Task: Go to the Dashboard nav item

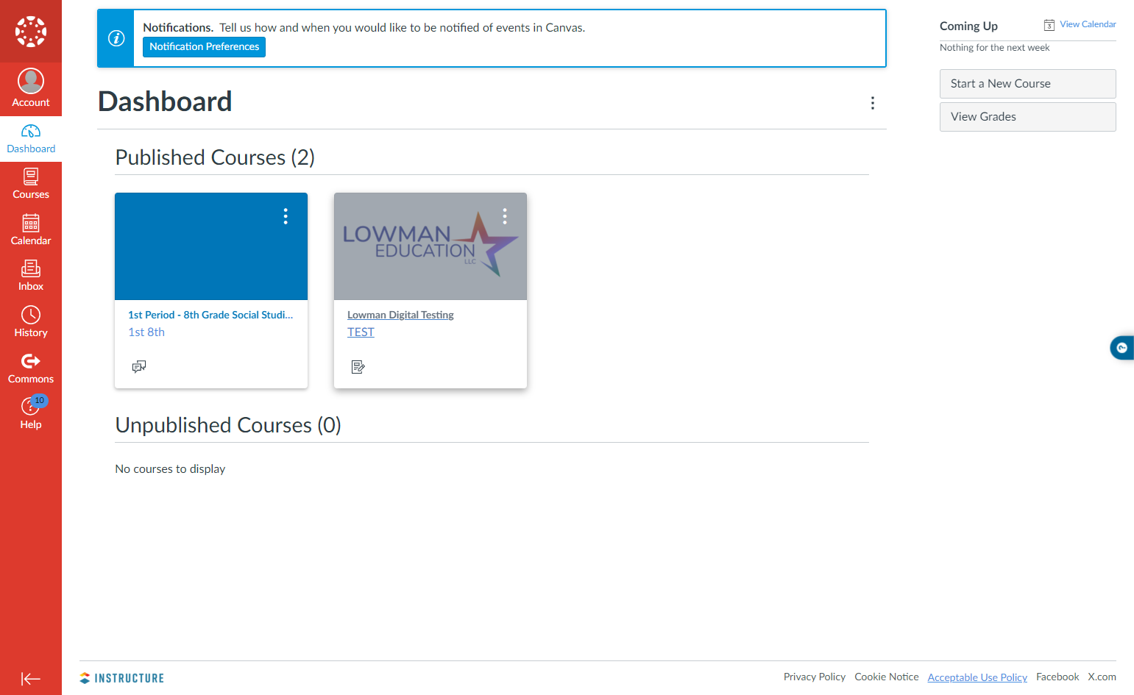Action: [31, 139]
